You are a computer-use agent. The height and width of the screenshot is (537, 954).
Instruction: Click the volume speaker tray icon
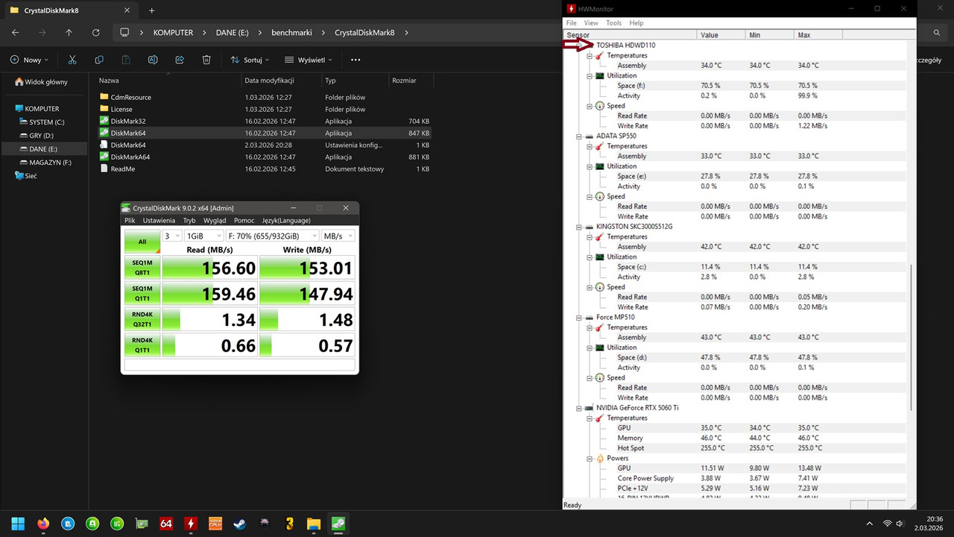(900, 524)
